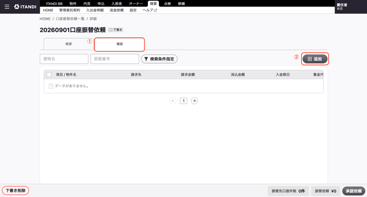Open 入出金明細 submenu item
This screenshot has height=197, width=367.
click(x=95, y=10)
